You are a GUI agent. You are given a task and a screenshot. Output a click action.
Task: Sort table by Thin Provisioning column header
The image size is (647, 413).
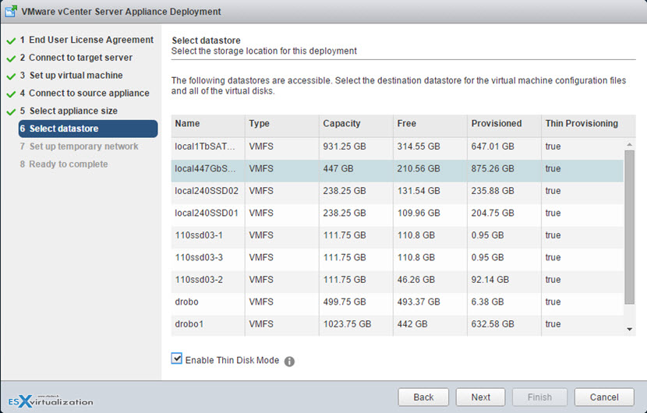589,124
